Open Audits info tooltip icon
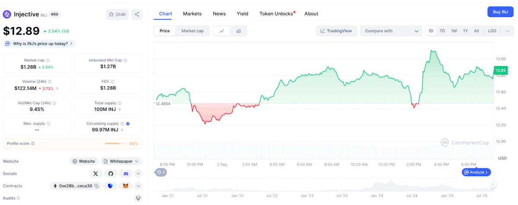Screen dimensions: 518x205 coord(19,198)
